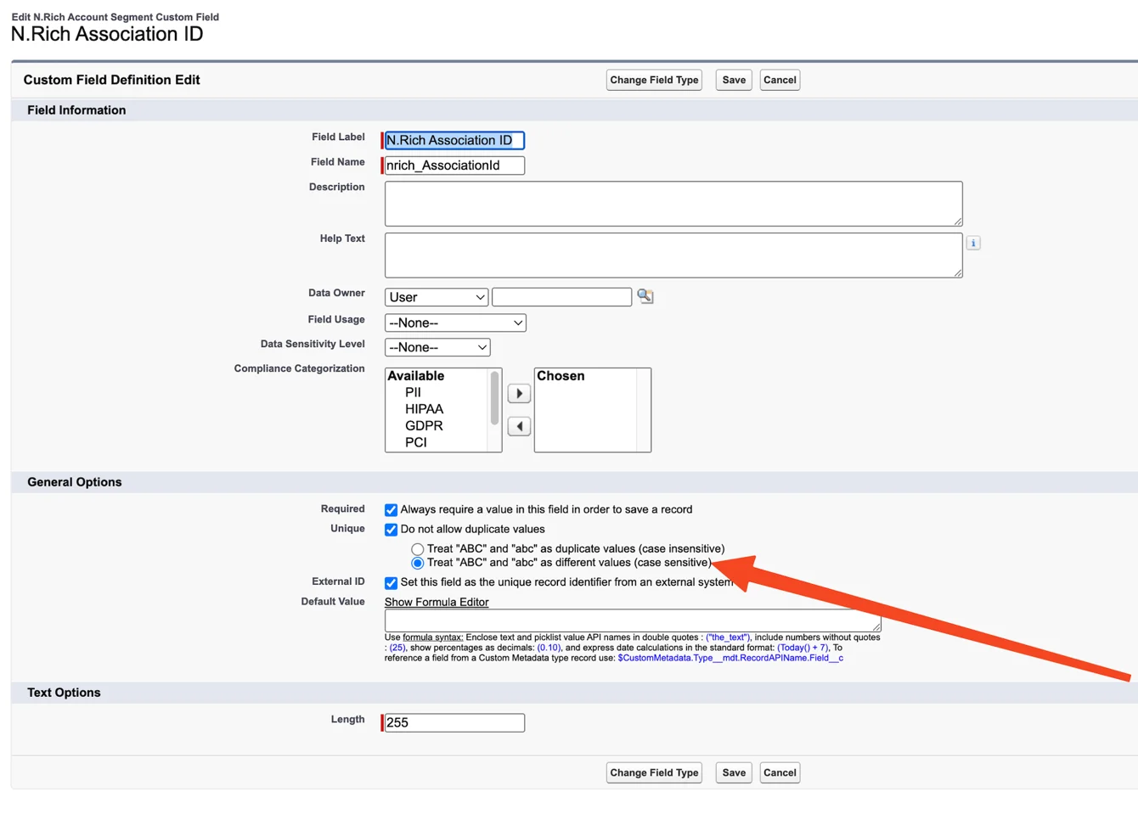Image resolution: width=1138 pixels, height=814 pixels.
Task: Select PII in the Available list
Action: (413, 392)
